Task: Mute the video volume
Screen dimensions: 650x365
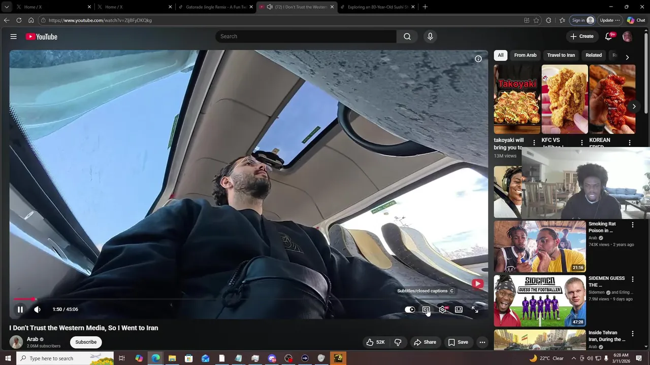Action: 37,309
